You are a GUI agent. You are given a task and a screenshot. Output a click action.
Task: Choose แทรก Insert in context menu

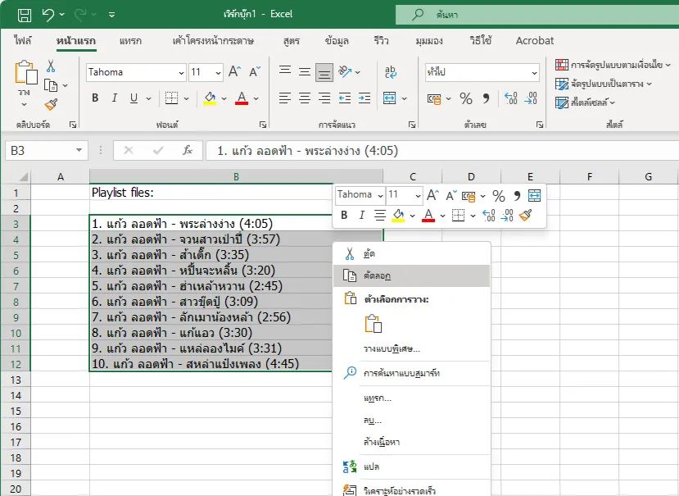[411, 398]
